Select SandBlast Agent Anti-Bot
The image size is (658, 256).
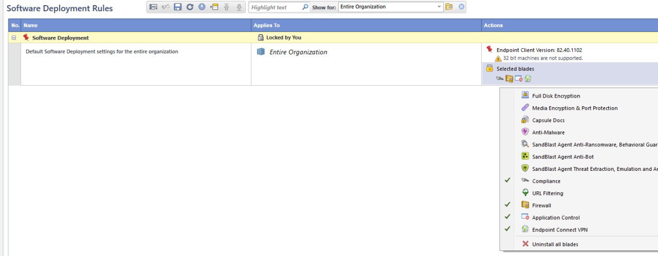[x=579, y=156]
